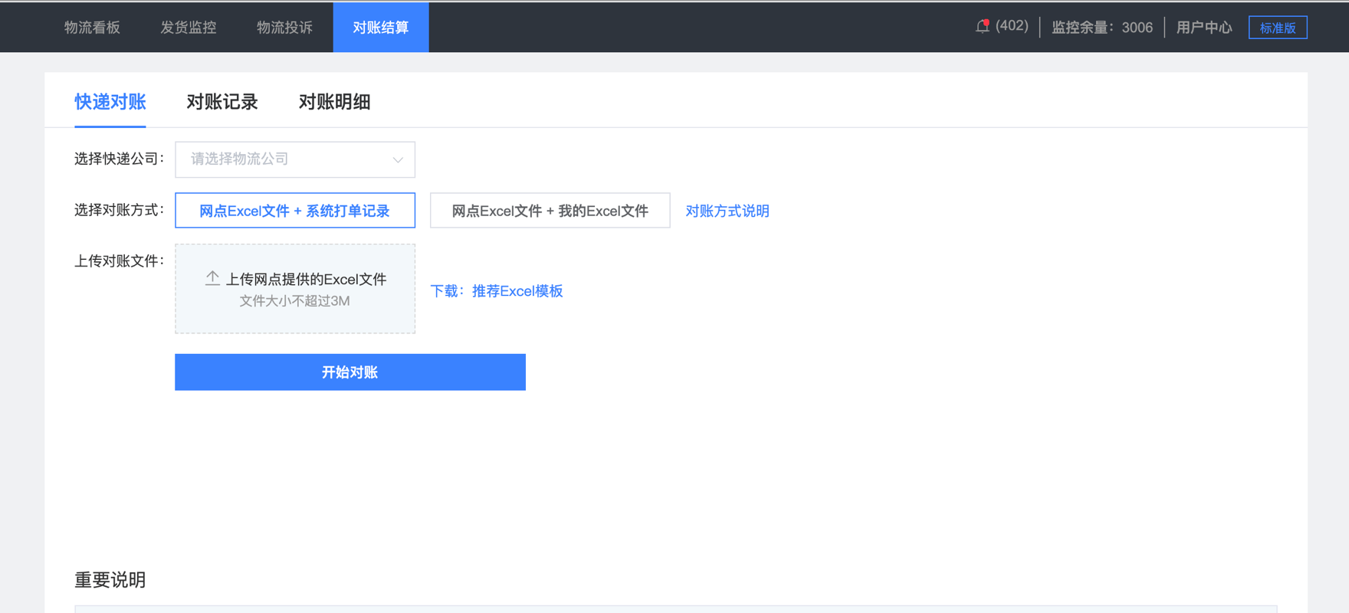Switch to the 对账记录 tab
The height and width of the screenshot is (613, 1349).
[x=222, y=102]
